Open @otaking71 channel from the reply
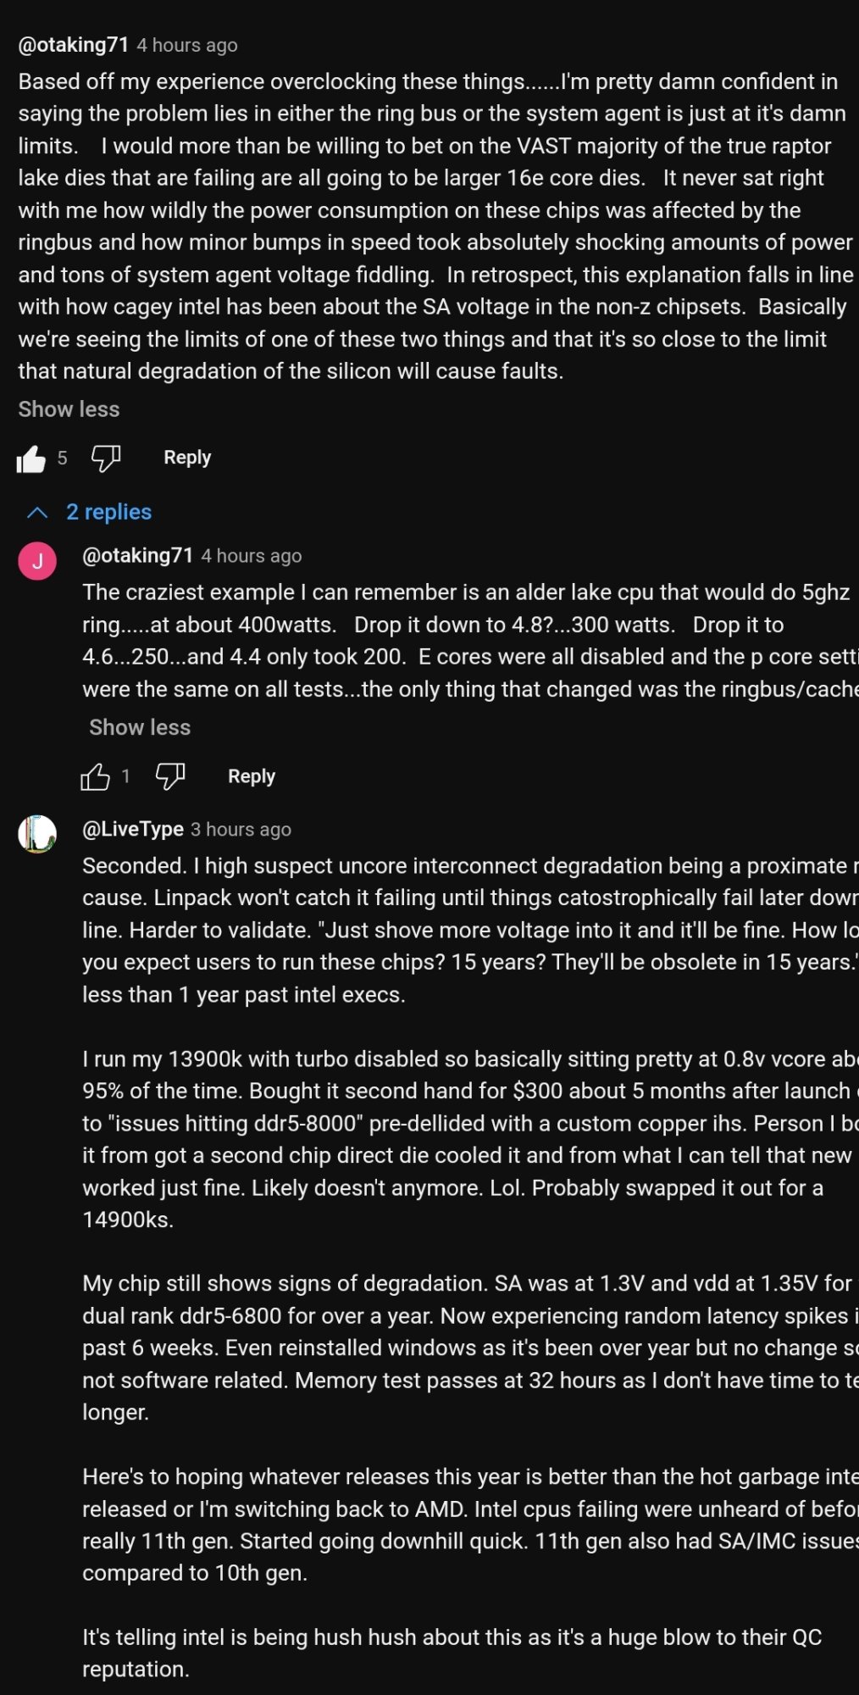The image size is (859, 1695). [x=137, y=555]
